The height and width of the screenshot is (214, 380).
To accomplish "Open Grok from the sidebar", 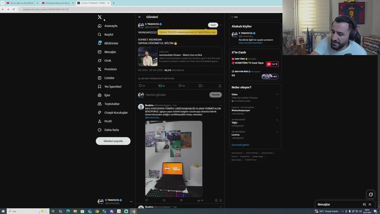I will [104, 60].
